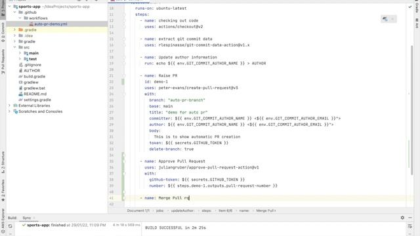Click 'actions/checkout@v2' text
420x236 pixels.
coord(180,27)
